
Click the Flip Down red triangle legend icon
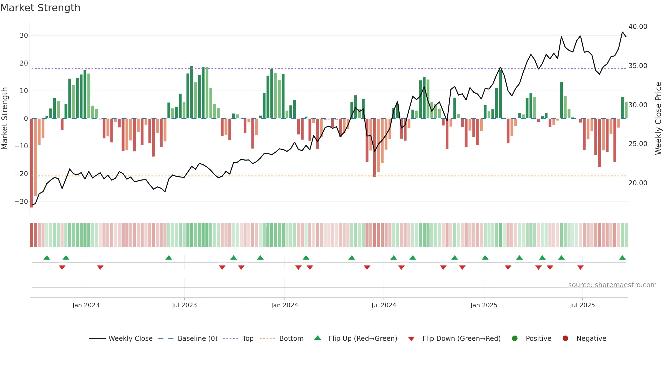[x=411, y=339]
